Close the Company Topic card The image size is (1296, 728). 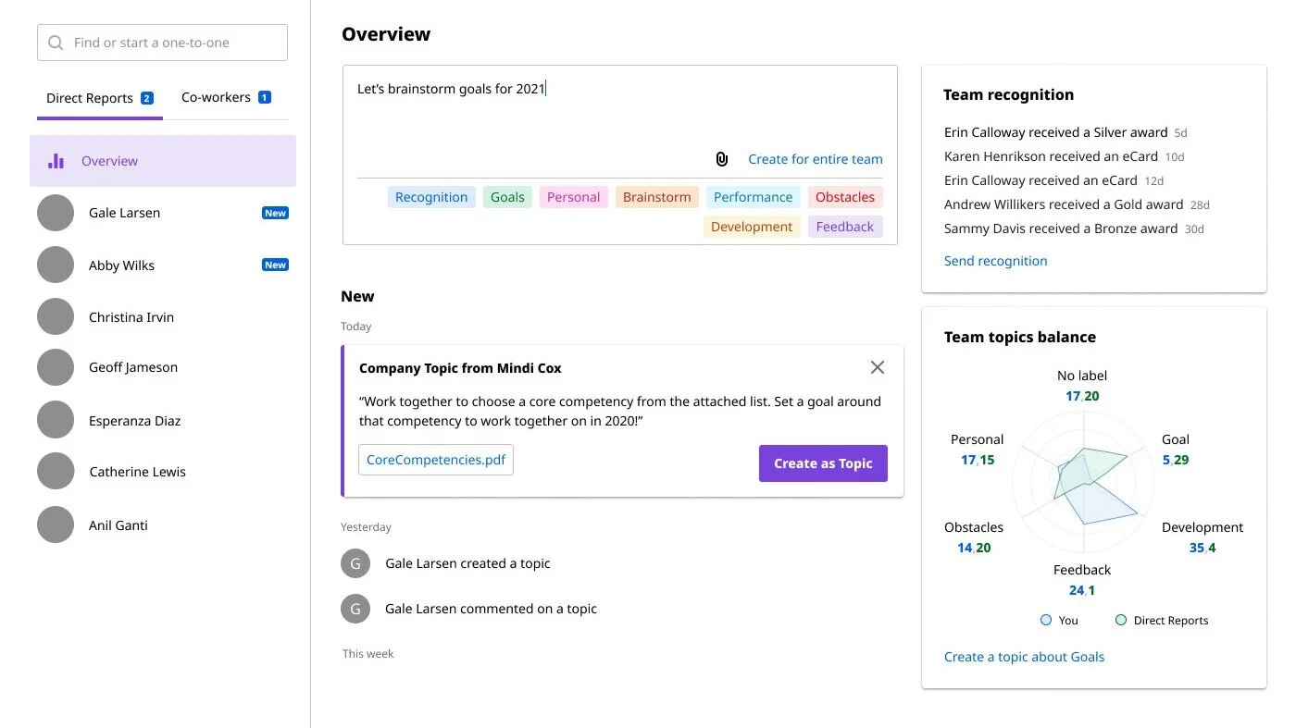pos(878,367)
